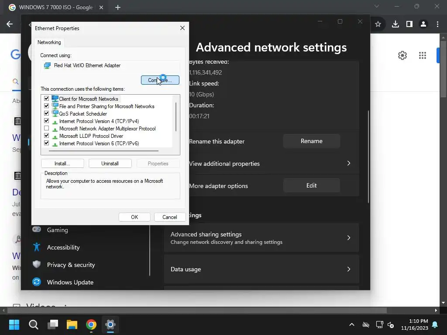The image size is (447, 335).
Task: Select the Networking tab
Action: pos(49,42)
